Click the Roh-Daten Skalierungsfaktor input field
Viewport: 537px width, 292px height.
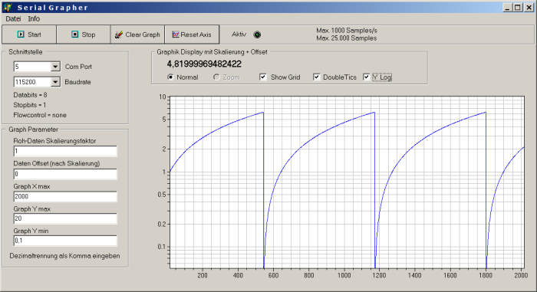point(65,151)
